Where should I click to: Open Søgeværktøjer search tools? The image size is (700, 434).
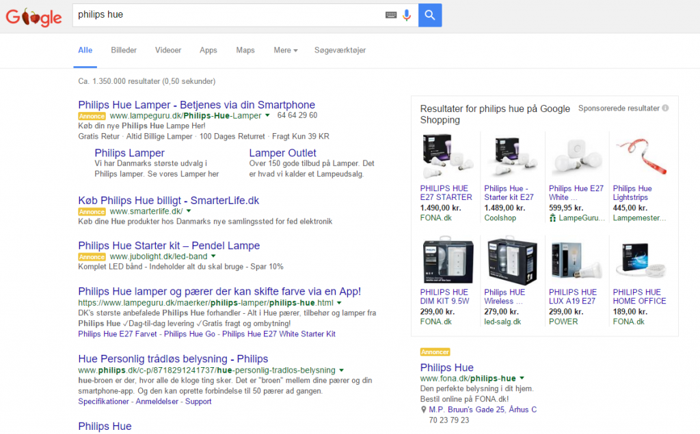pos(340,50)
